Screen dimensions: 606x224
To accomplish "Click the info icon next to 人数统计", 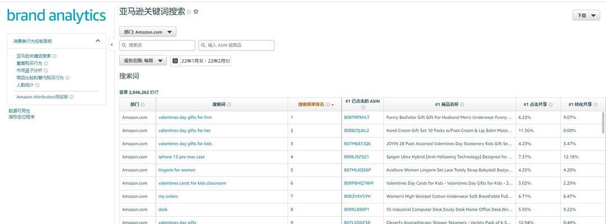I will [38, 85].
